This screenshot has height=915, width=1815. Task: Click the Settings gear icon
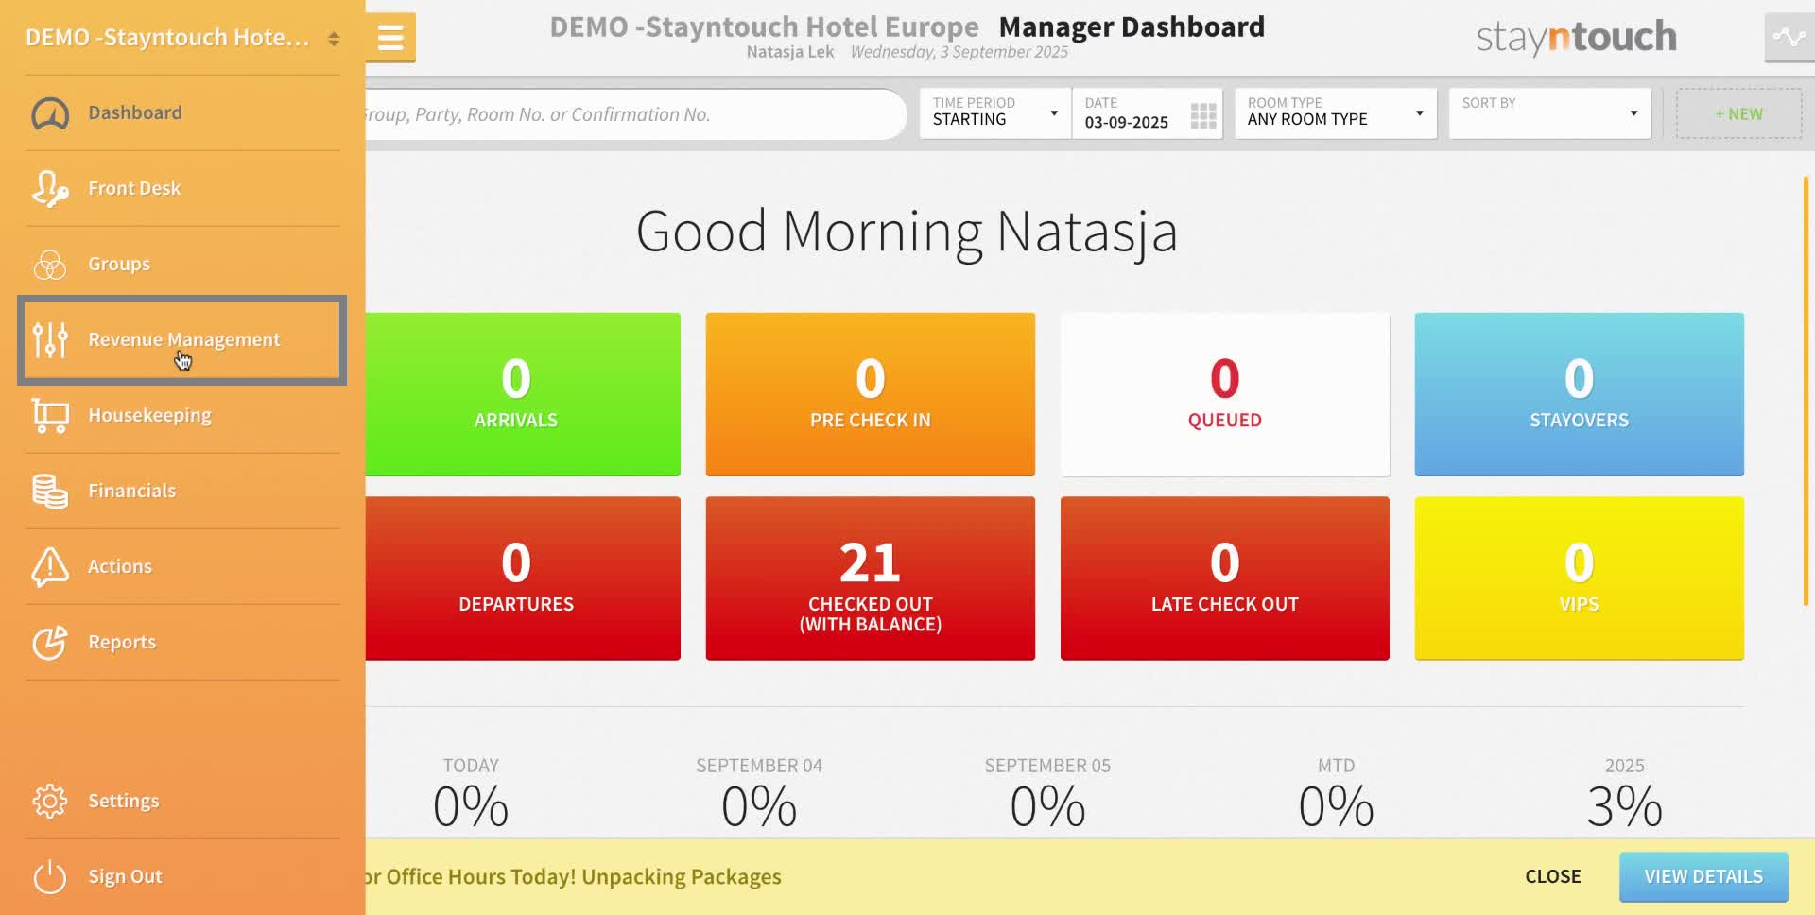[50, 801]
